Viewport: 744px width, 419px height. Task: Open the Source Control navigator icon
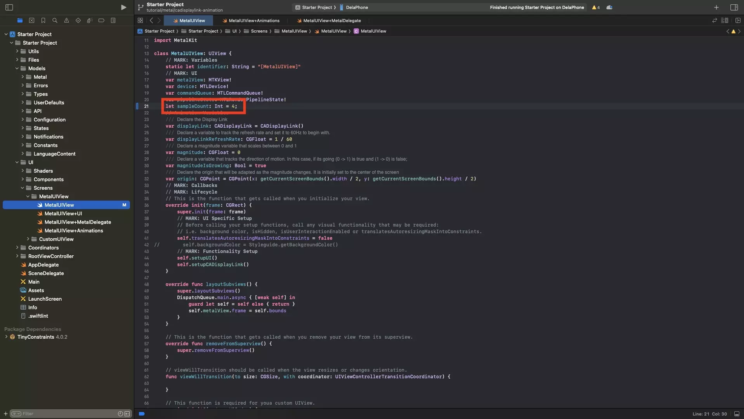pyautogui.click(x=32, y=21)
